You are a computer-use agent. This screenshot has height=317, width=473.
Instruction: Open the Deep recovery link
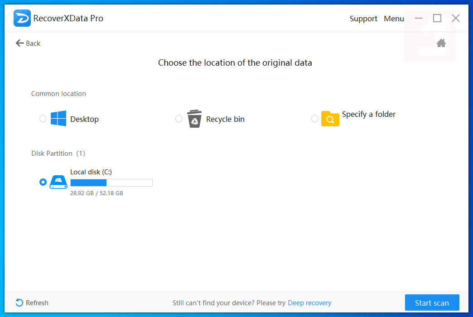(309, 303)
